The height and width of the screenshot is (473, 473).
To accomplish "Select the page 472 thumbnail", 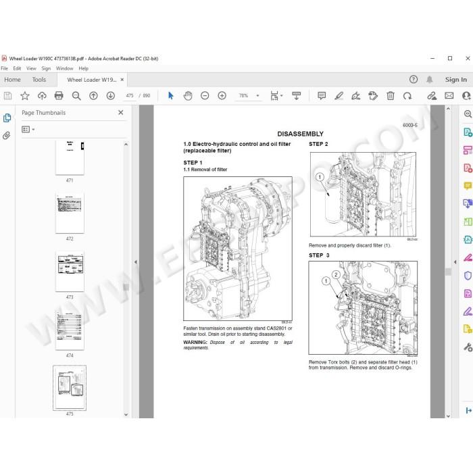I will click(x=70, y=214).
